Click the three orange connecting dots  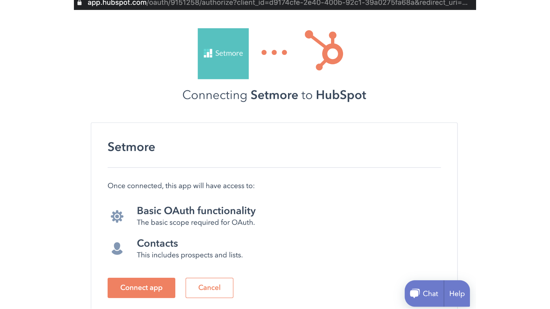coord(274,53)
